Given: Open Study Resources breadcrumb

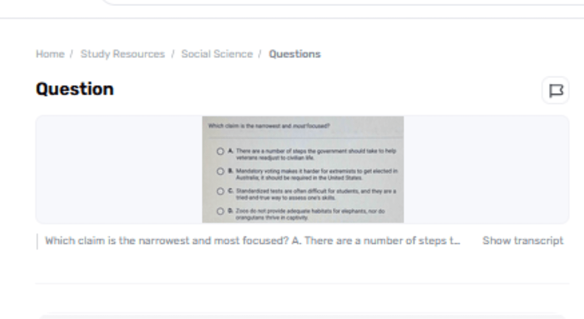Looking at the screenshot, I should [x=122, y=54].
